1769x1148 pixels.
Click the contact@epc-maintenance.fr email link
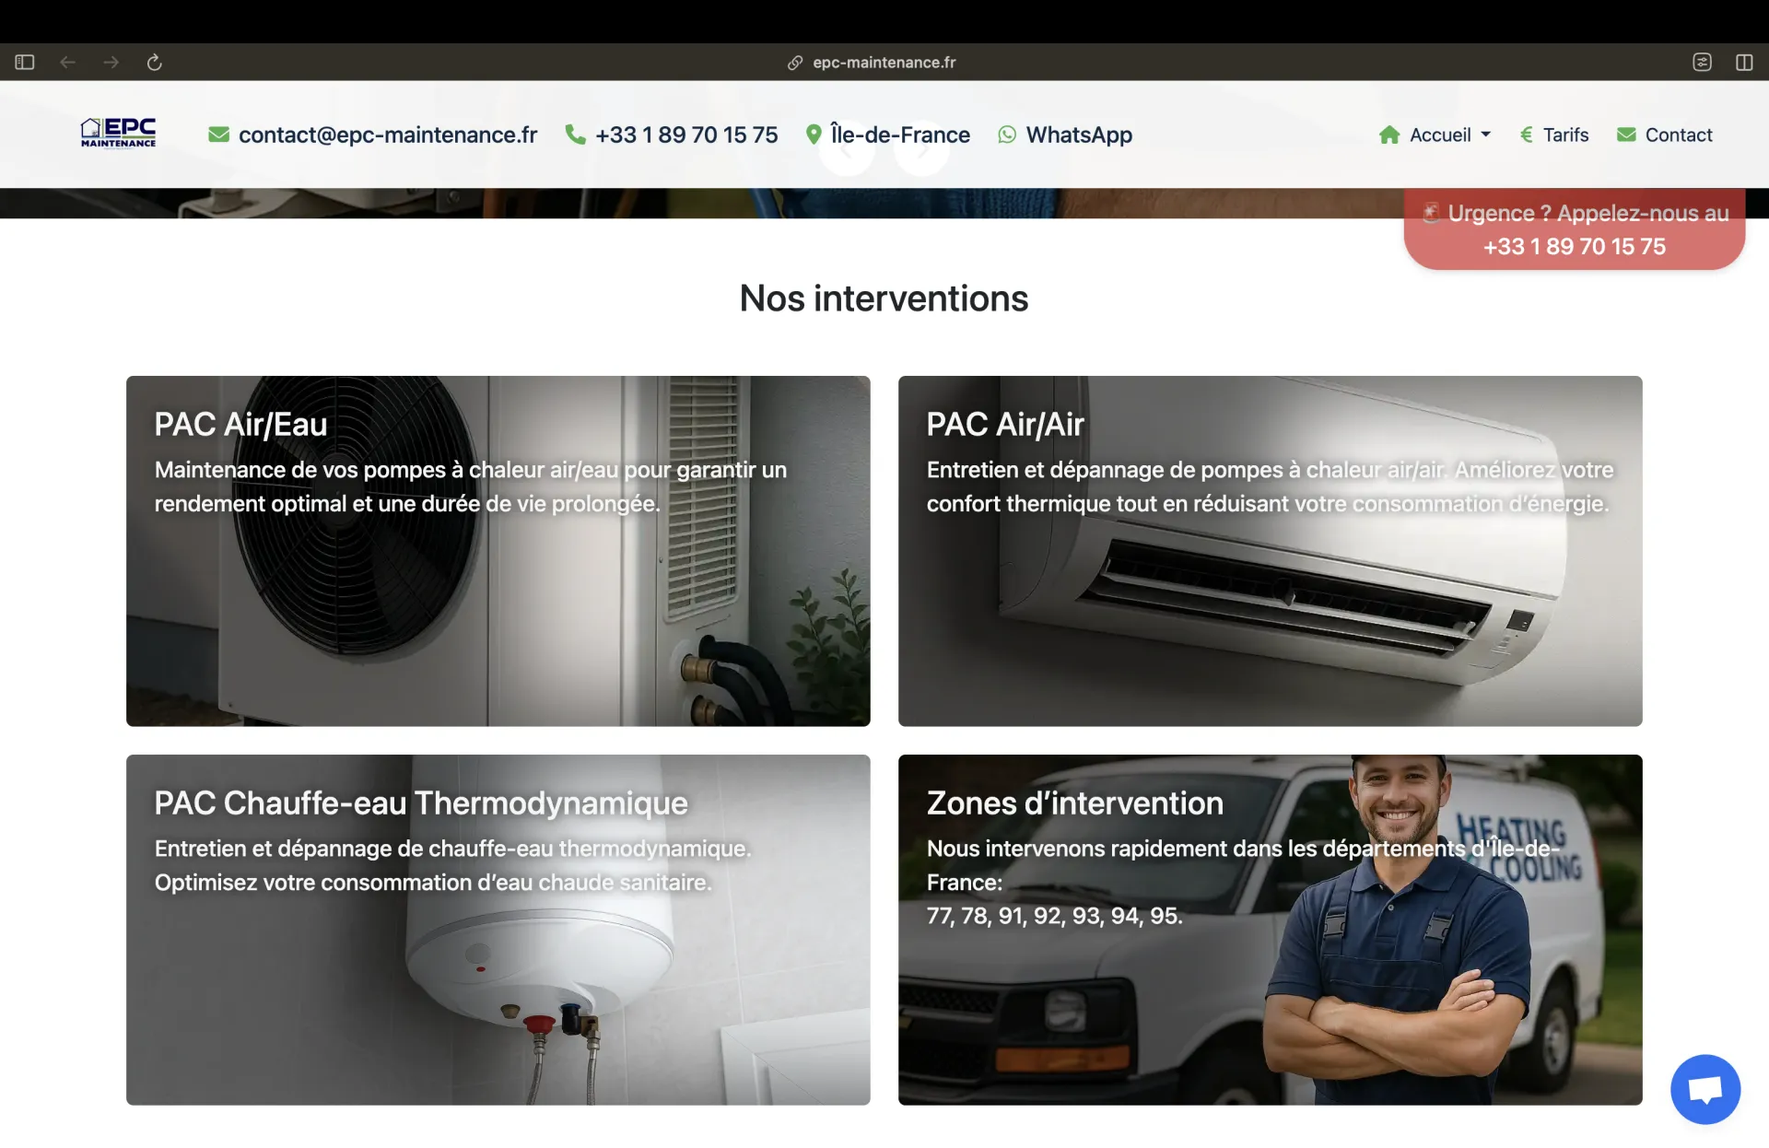pyautogui.click(x=388, y=135)
